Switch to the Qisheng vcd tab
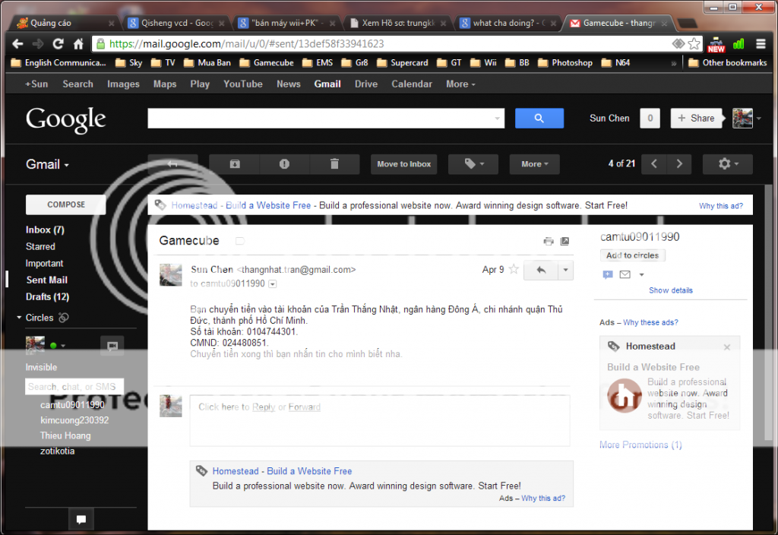 [176, 23]
